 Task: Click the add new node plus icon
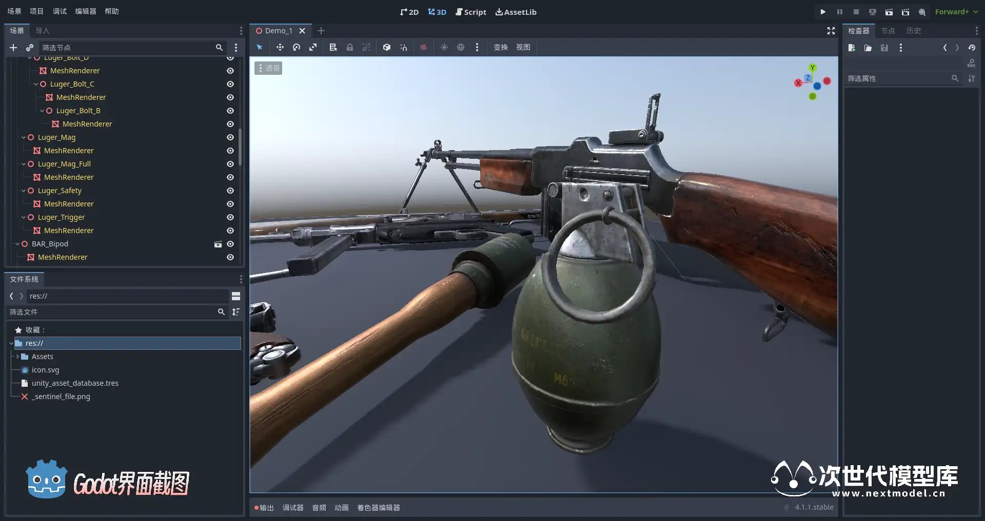point(13,48)
